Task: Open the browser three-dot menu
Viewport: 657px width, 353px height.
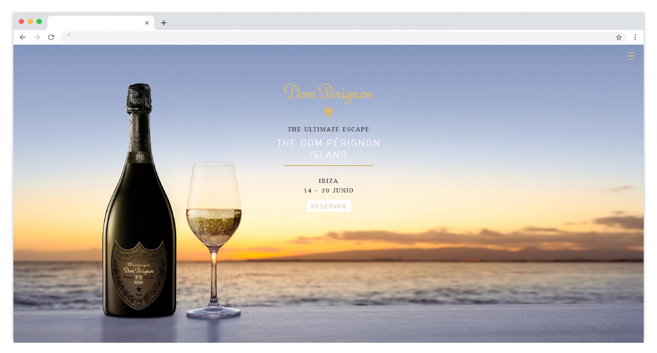Action: click(x=635, y=37)
